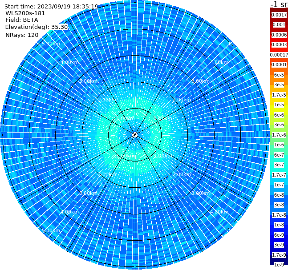Click the 0.00017 colorbar label
Viewport: 288px width, 270px height.
coord(279,55)
